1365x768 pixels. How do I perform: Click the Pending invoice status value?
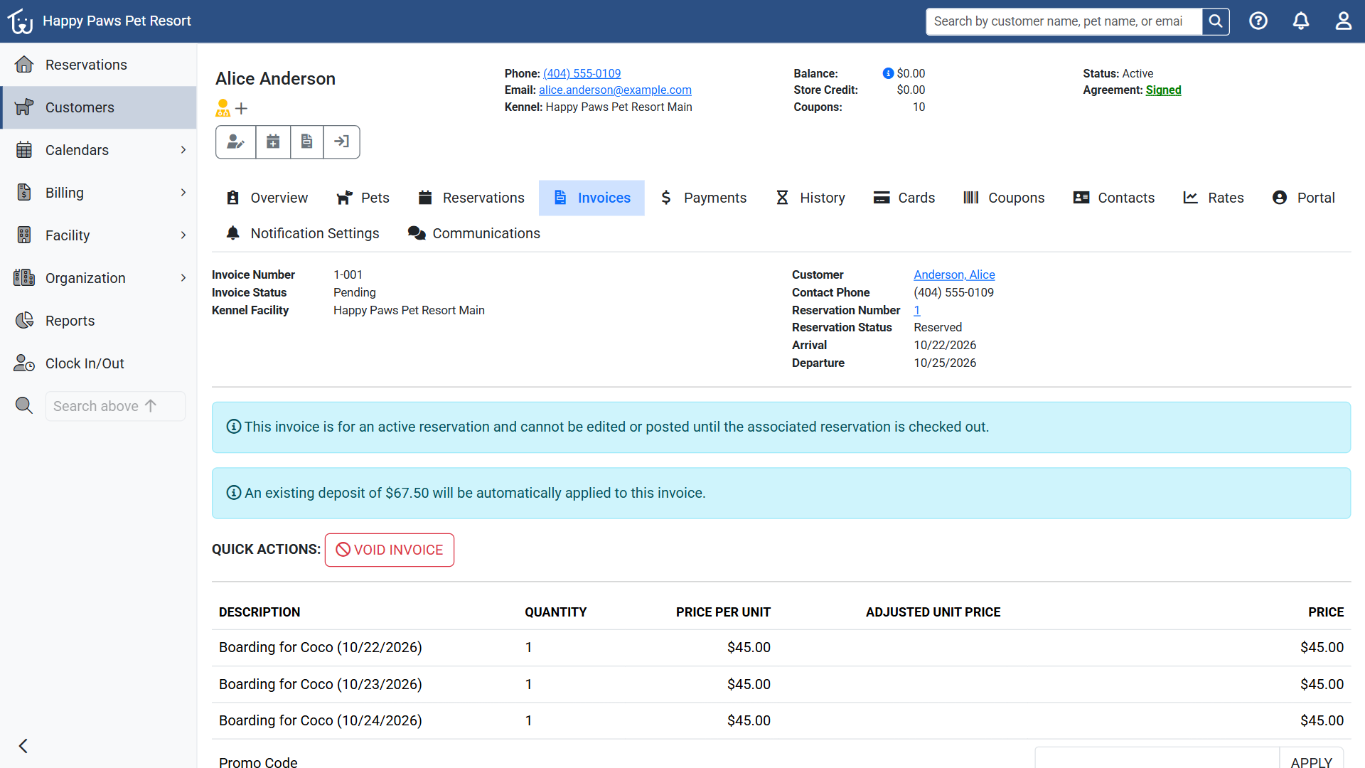point(354,292)
